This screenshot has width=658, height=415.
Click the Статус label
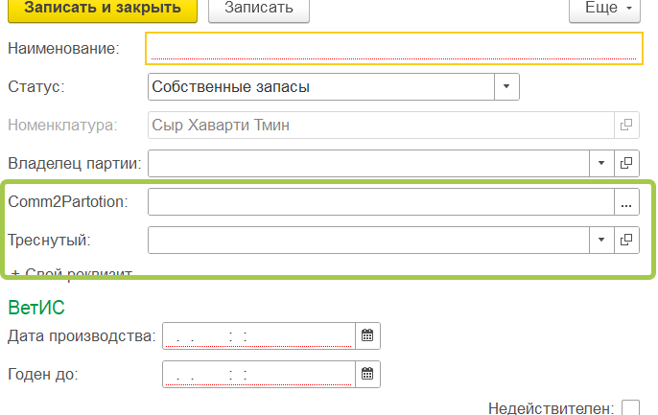(x=36, y=87)
